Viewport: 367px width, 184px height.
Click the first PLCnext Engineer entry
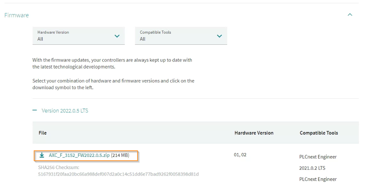[x=318, y=157]
